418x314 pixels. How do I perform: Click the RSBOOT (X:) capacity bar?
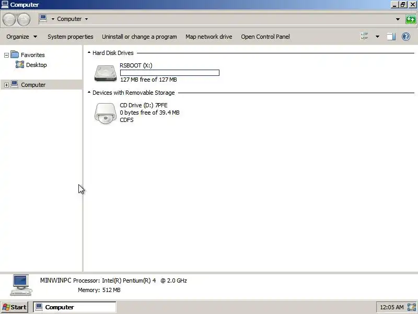tap(169, 73)
